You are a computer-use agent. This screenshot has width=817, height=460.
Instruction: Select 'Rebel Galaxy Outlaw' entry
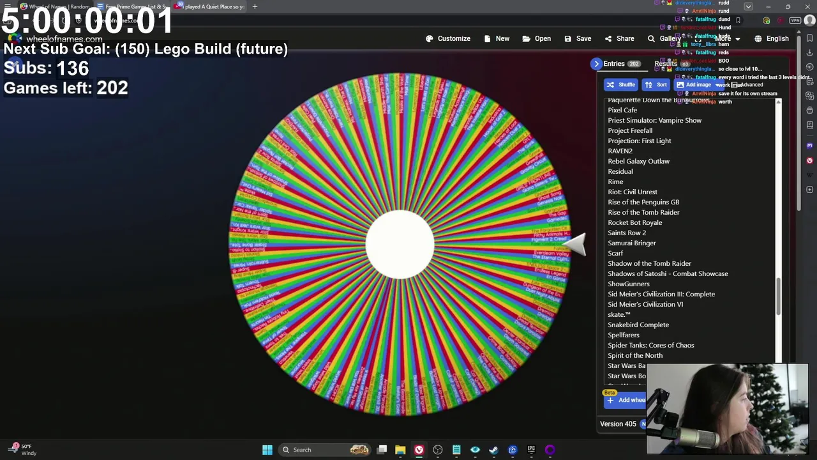point(638,161)
